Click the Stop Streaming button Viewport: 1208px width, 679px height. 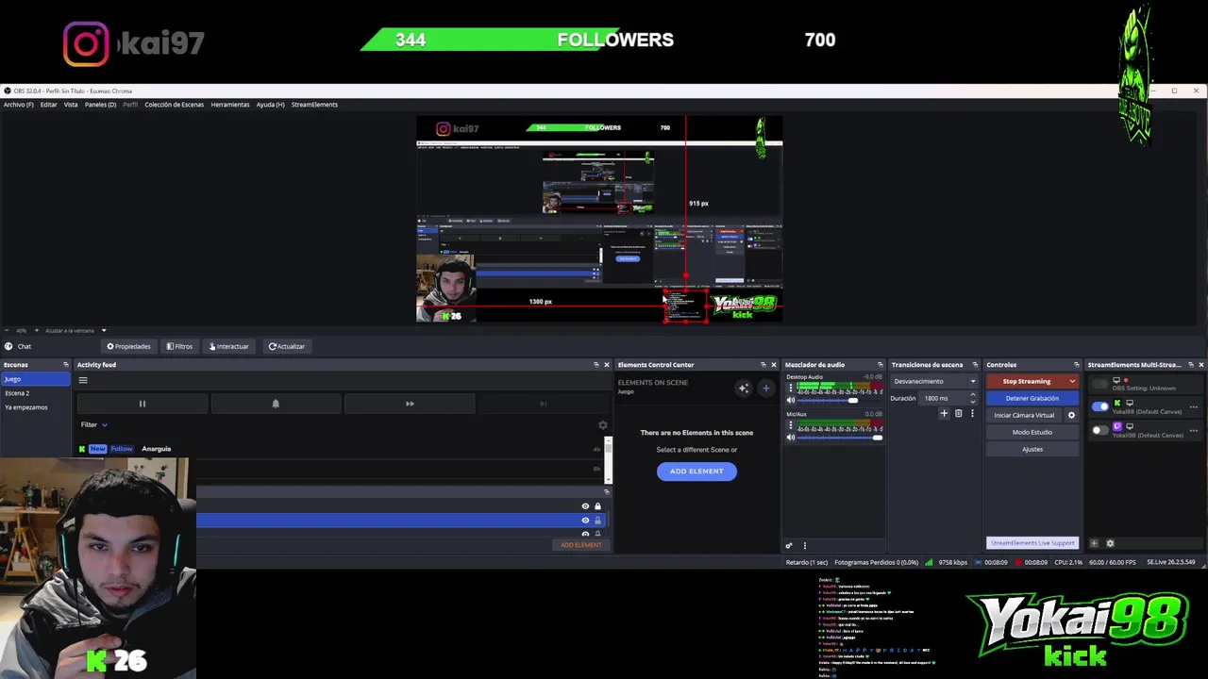1027,381
